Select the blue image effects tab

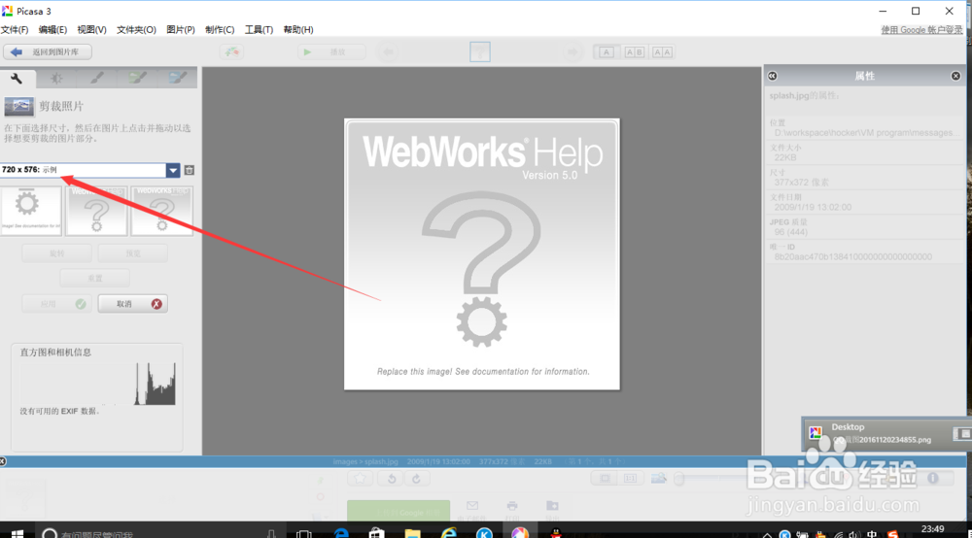tap(177, 78)
